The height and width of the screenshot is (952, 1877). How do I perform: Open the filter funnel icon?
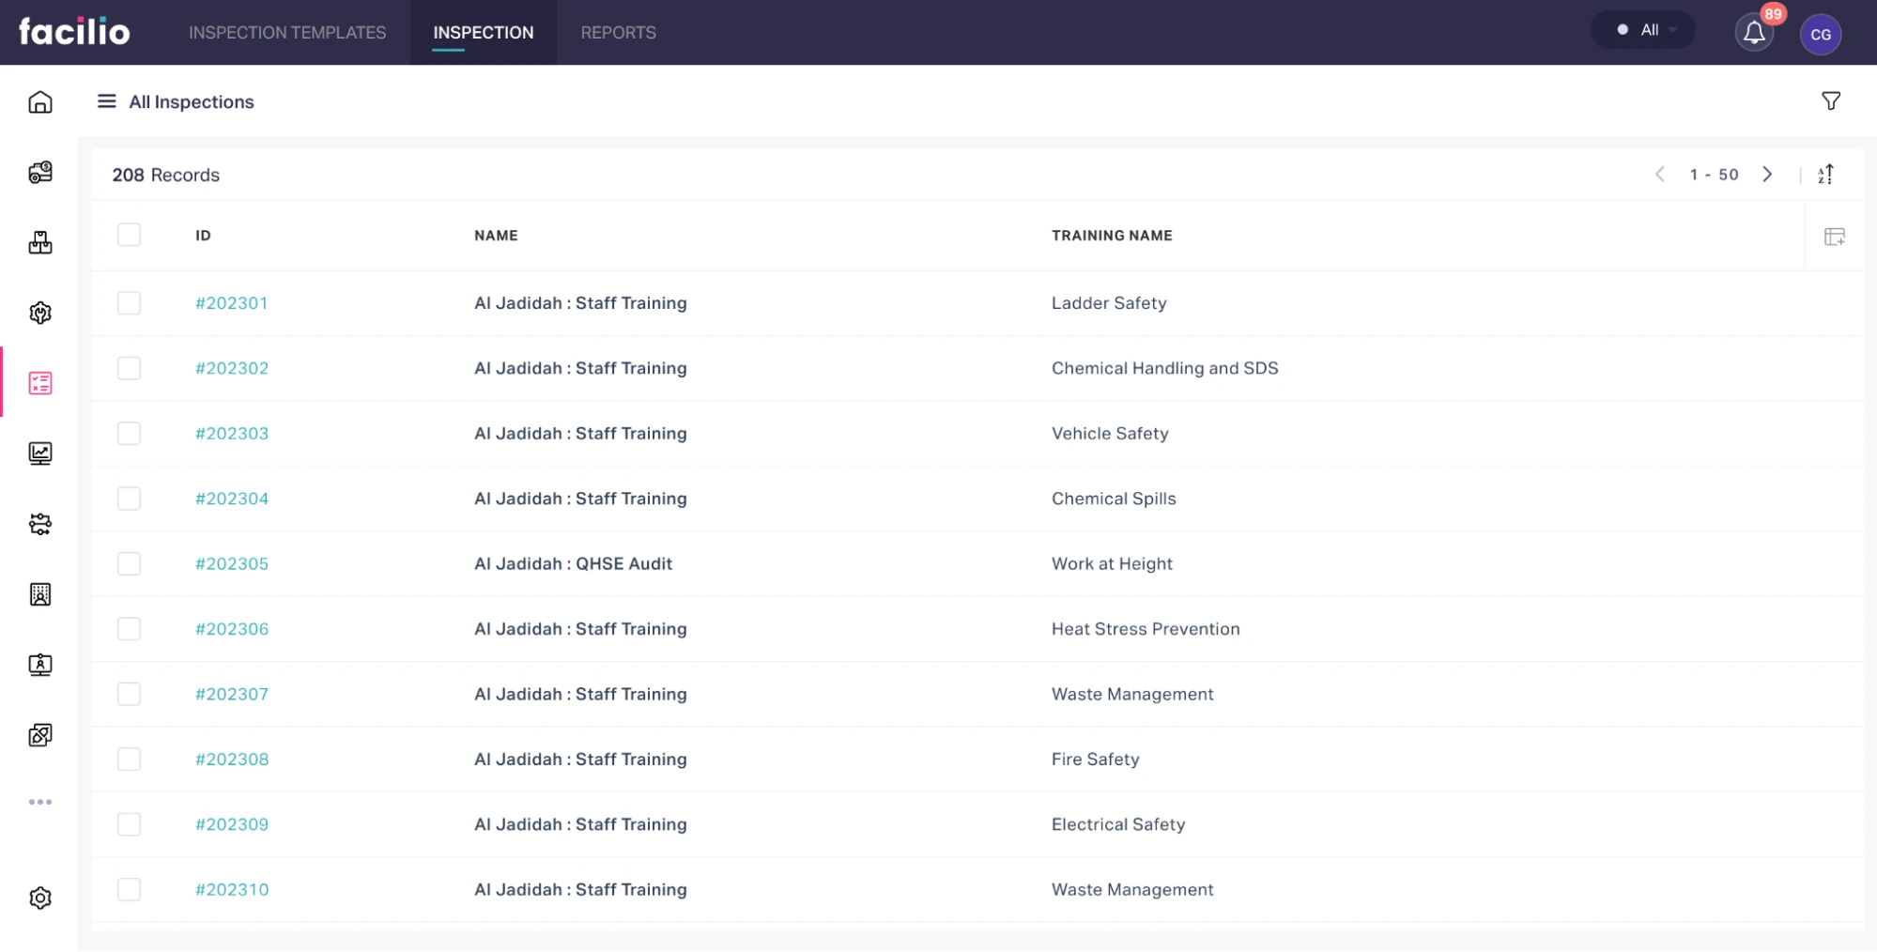click(1830, 101)
